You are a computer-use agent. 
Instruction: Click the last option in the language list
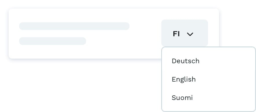pos(182,98)
